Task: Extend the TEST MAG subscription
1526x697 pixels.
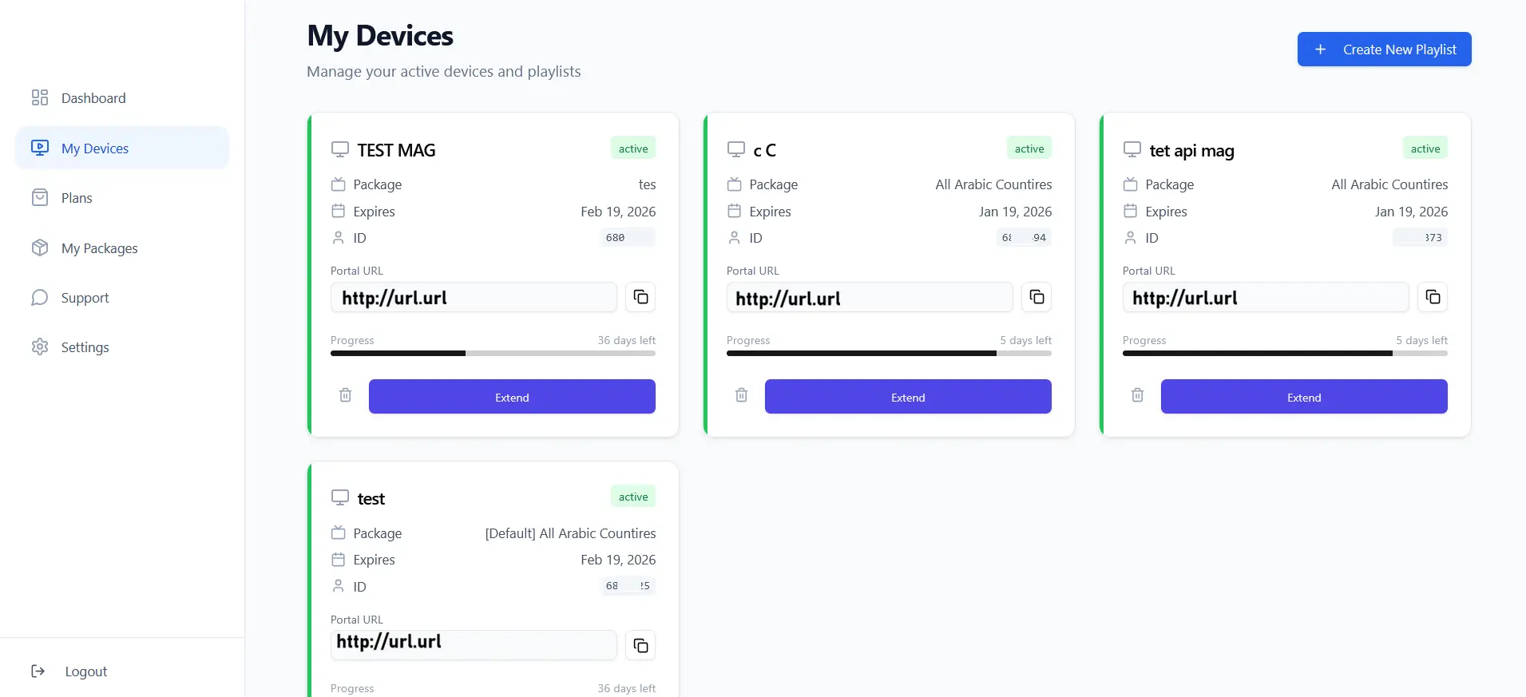Action: (x=512, y=397)
